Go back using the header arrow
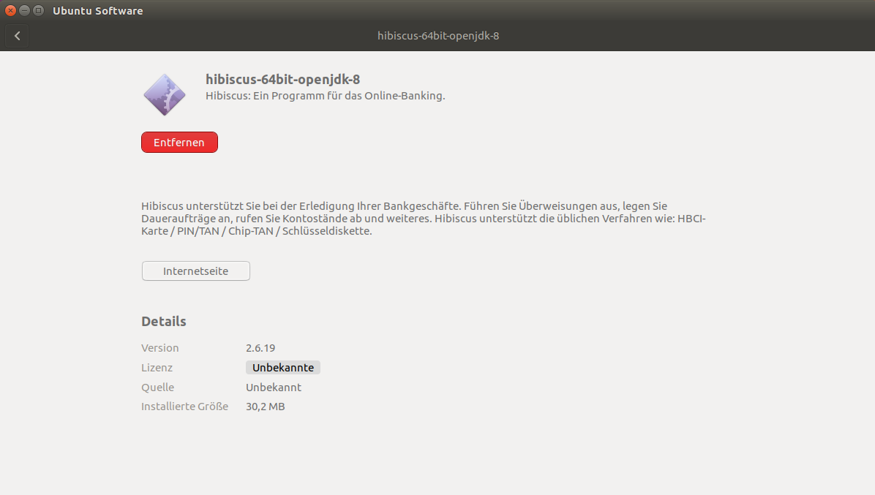Image resolution: width=875 pixels, height=495 pixels. (x=18, y=36)
